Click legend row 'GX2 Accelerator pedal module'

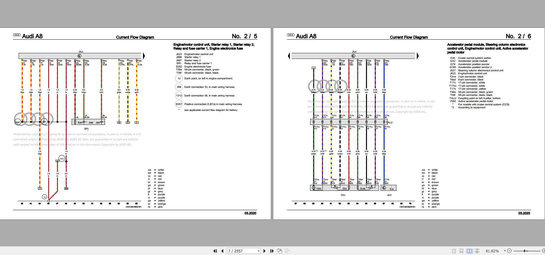[469, 61]
